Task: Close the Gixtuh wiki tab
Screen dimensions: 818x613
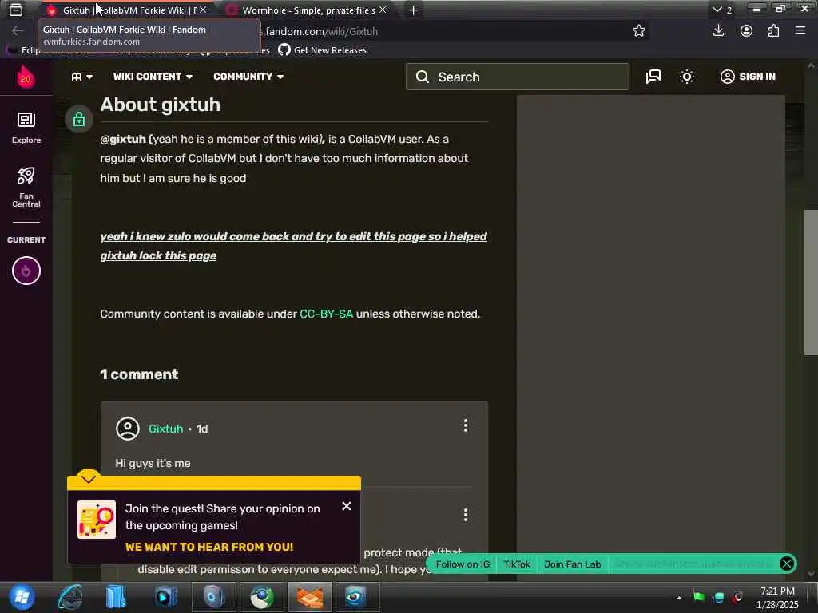Action: pos(203,10)
